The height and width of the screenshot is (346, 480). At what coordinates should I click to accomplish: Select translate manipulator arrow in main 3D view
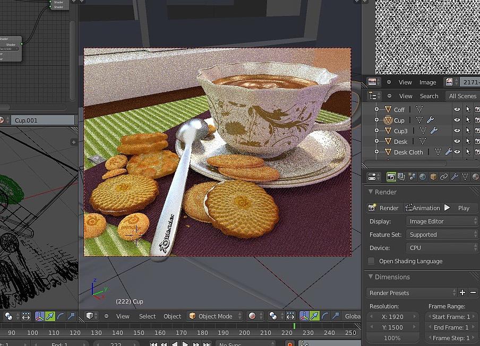pos(314,316)
